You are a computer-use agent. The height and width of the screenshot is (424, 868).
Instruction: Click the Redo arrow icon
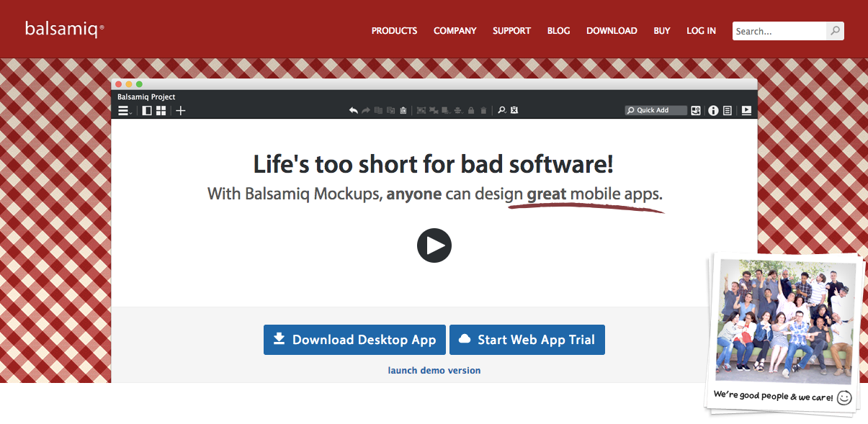366,110
